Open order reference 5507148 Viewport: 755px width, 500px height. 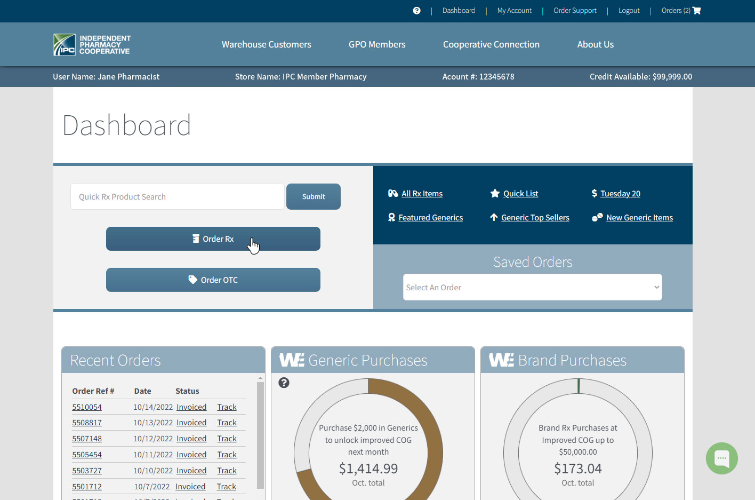click(87, 438)
